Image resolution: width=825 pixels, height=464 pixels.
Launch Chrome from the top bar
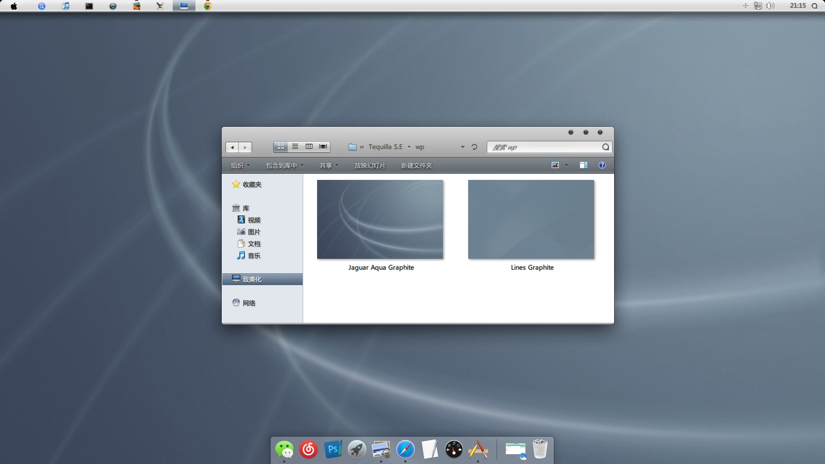(x=208, y=6)
